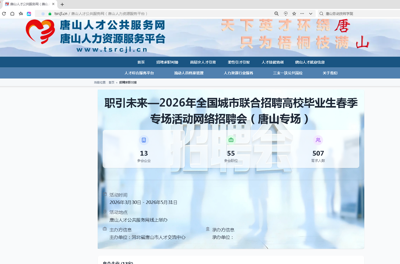Bookmark this page with the star icon
The image size is (400, 264).
pos(294,14)
